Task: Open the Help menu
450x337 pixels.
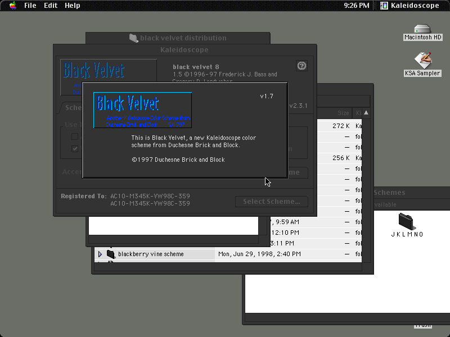Action: 73,6
